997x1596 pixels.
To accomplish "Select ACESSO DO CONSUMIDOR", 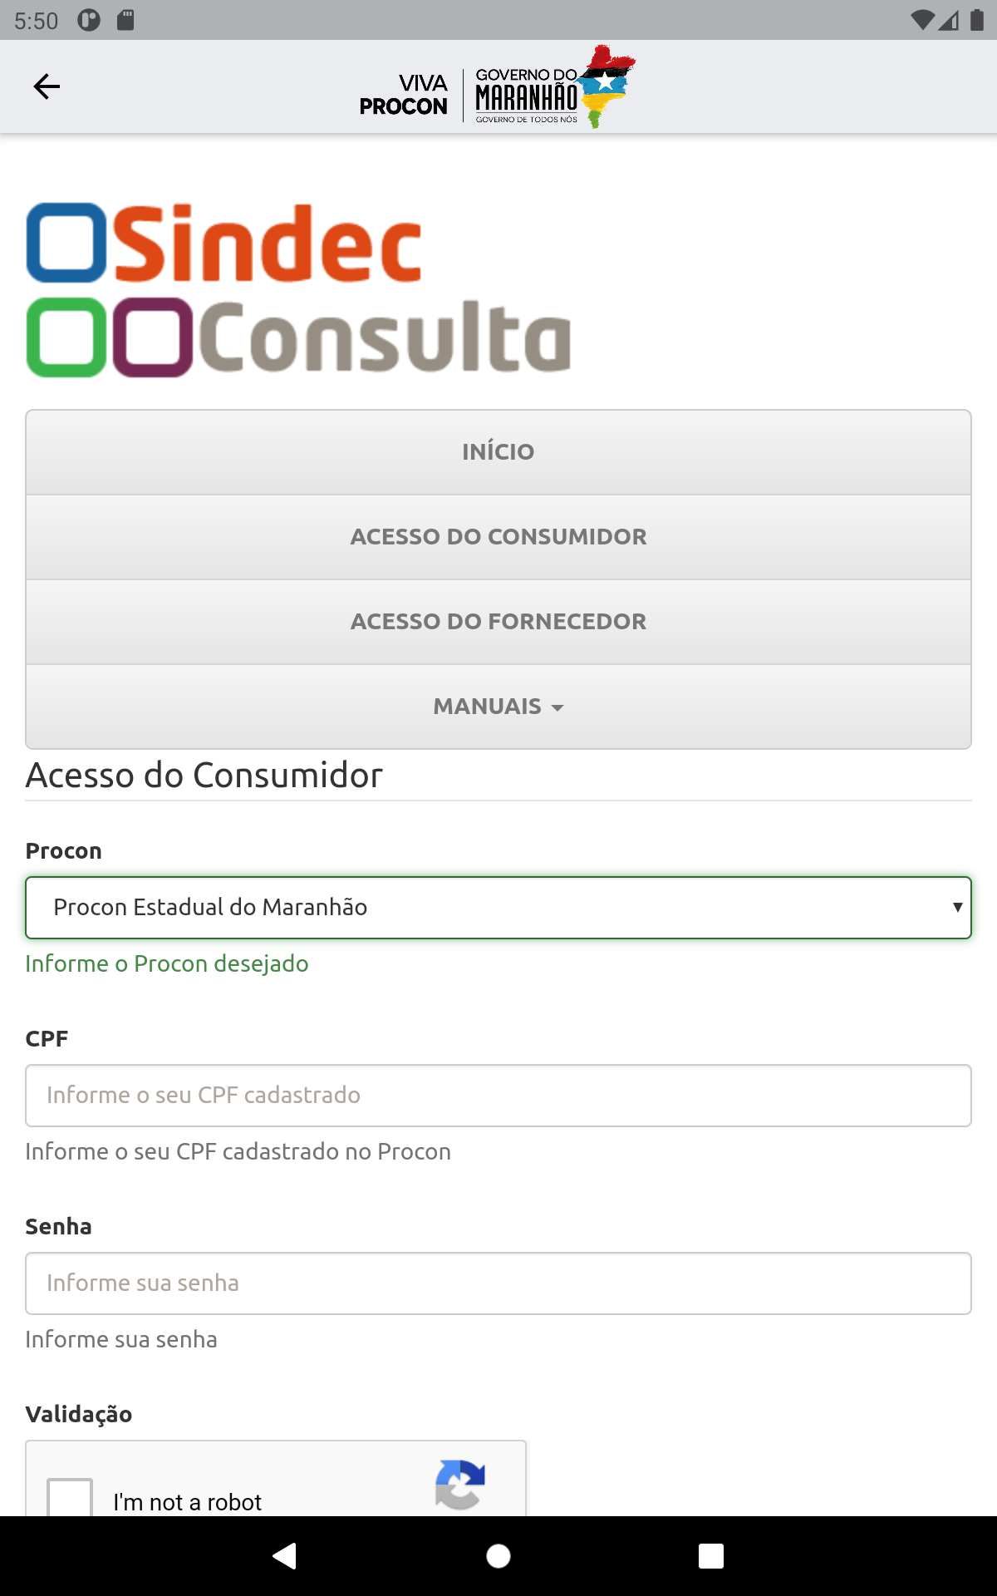I will pyautogui.click(x=498, y=536).
